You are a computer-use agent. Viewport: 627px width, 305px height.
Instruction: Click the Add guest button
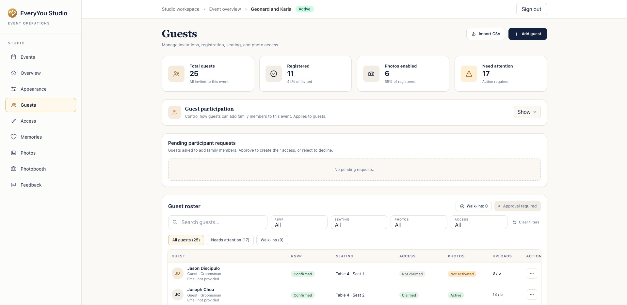[x=528, y=34]
